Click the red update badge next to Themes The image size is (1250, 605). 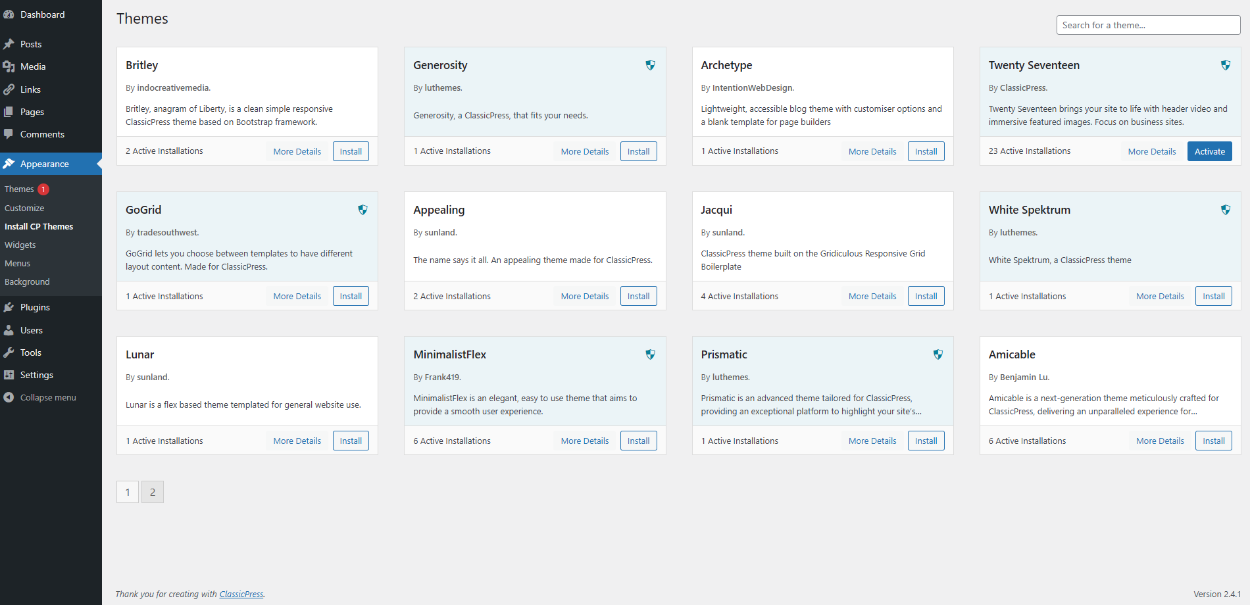coord(43,189)
